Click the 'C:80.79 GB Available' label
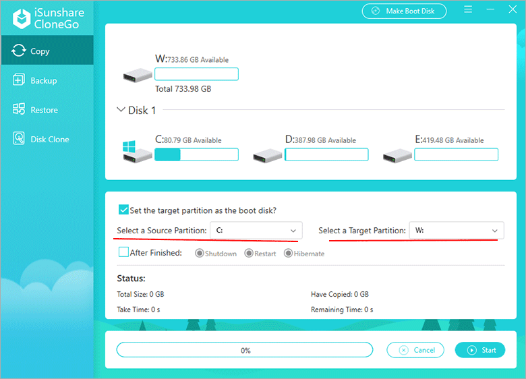526x379 pixels. [x=188, y=140]
